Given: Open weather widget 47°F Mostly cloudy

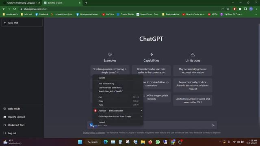Looking at the screenshot, I should pyautogui.click(x=13, y=142).
